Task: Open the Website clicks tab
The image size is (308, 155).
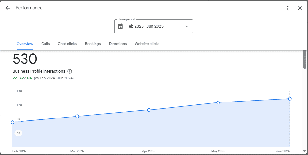Action: pyautogui.click(x=147, y=44)
